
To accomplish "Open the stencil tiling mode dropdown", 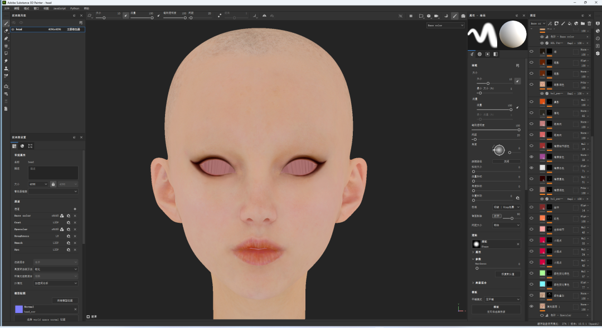I will point(502,299).
